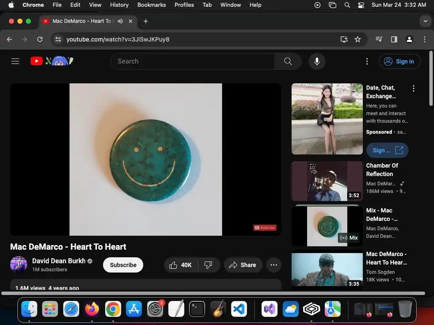
Task: Open Finder from the dock
Action: click(29, 308)
